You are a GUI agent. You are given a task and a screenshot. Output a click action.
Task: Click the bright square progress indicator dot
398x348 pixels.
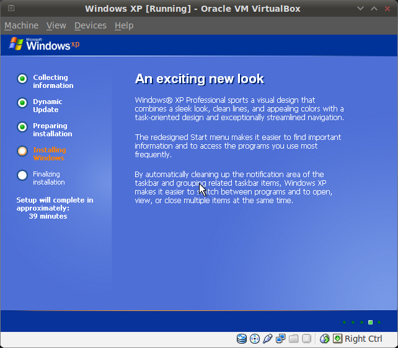point(370,323)
